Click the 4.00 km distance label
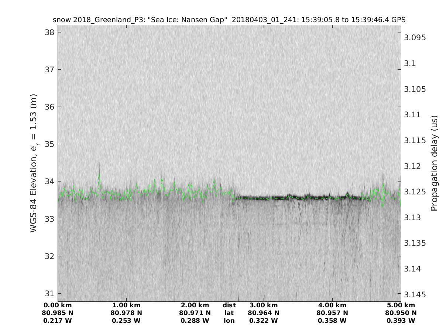This screenshot has height=332, width=443. tap(332, 305)
